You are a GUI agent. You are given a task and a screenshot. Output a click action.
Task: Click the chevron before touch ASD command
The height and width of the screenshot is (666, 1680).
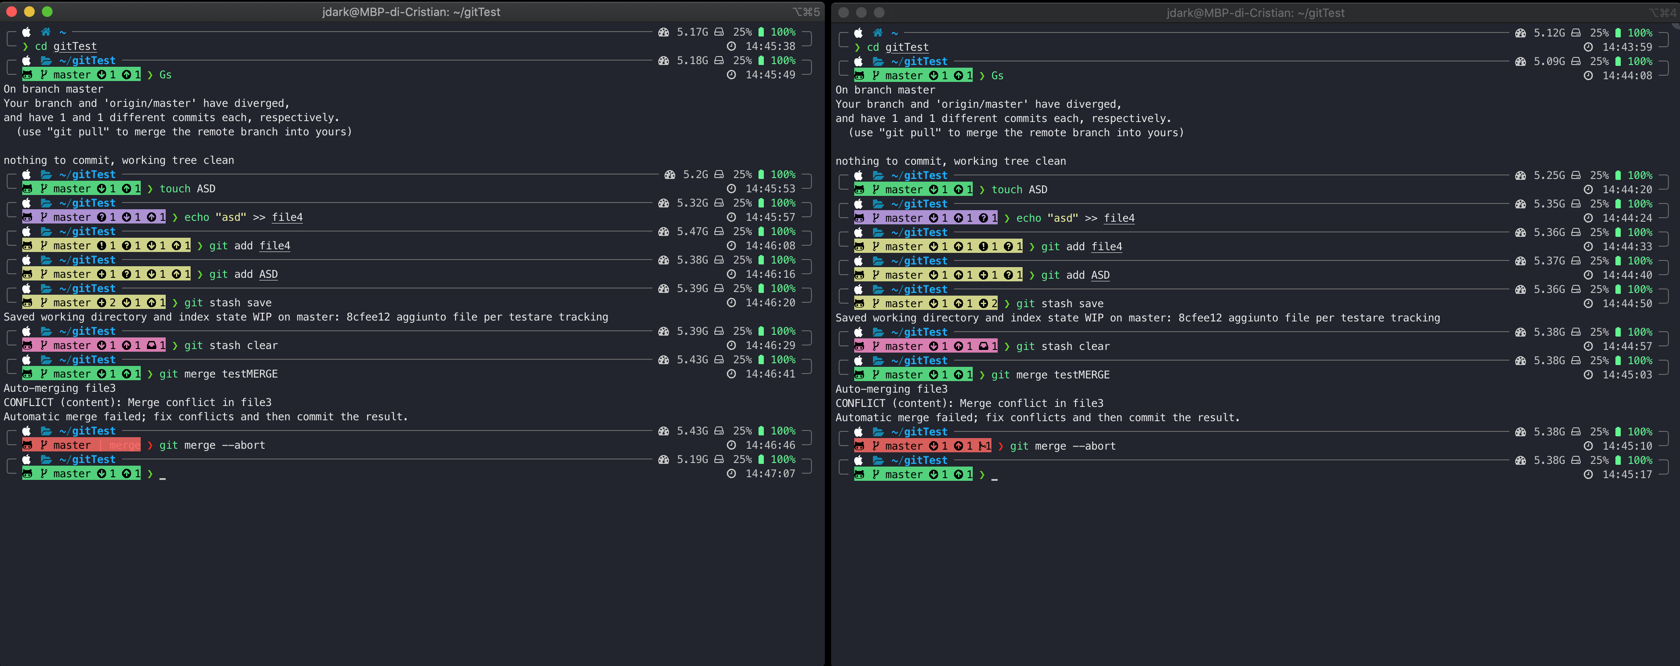click(151, 188)
